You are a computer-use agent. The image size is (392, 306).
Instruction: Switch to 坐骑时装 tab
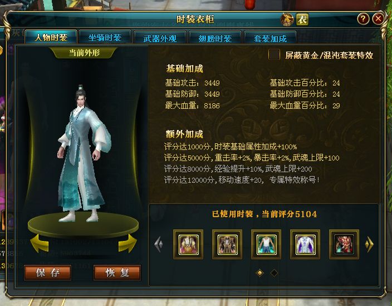105,38
